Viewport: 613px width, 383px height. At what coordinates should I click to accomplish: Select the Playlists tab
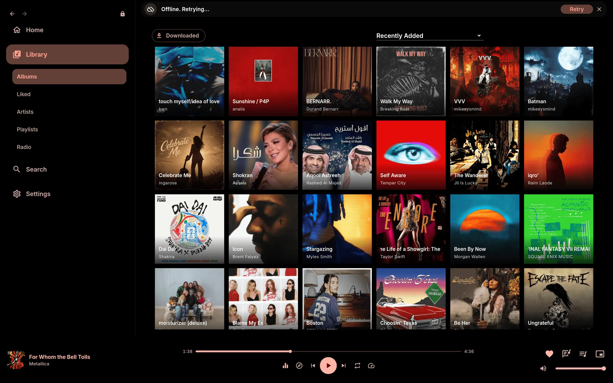(69, 129)
